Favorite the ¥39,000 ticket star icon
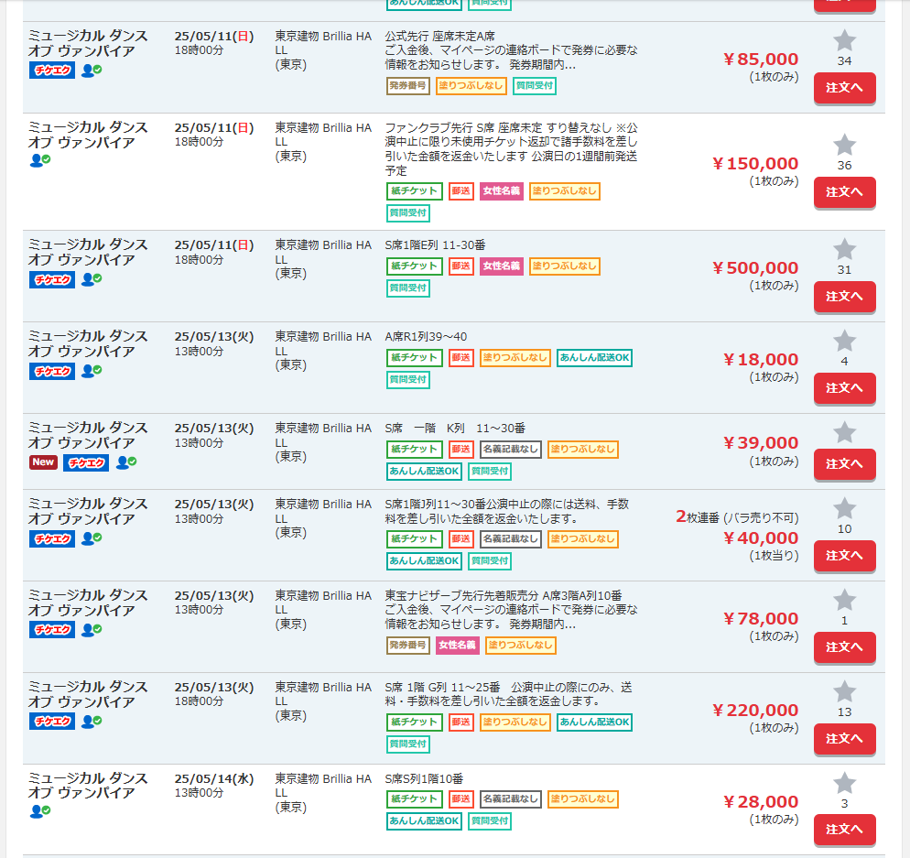 tap(844, 433)
